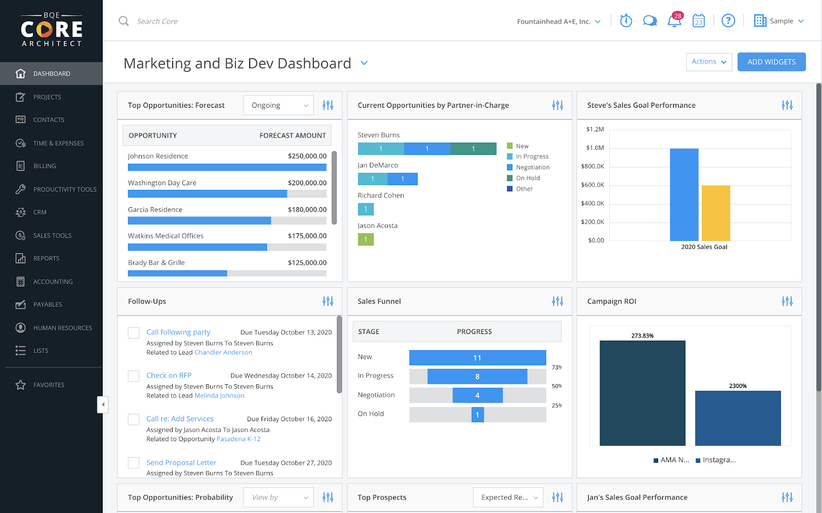Click the BQE Core Architect logo
This screenshot has height=513, width=822.
click(x=51, y=30)
